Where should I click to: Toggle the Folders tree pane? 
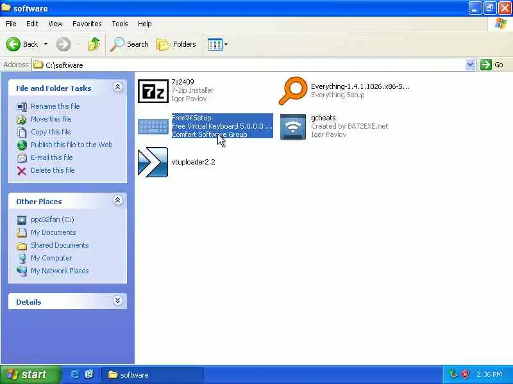pos(176,44)
